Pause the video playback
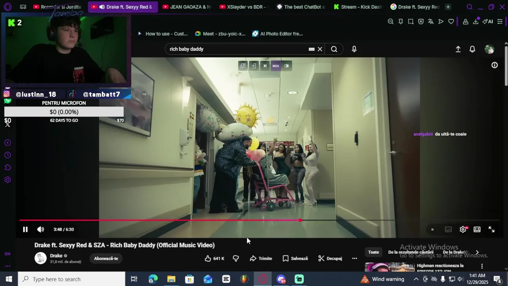The height and width of the screenshot is (286, 508). [x=25, y=229]
